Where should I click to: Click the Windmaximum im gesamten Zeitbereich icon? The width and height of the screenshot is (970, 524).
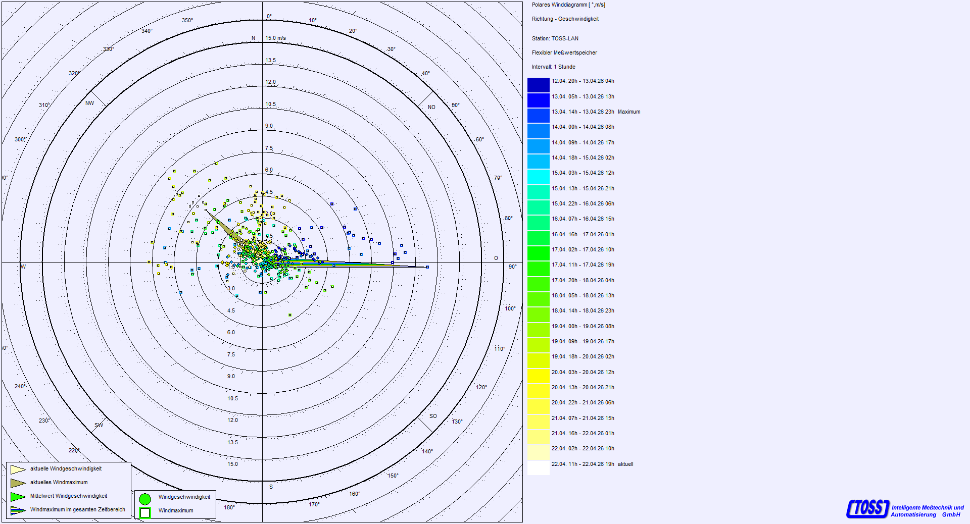pyautogui.click(x=18, y=510)
